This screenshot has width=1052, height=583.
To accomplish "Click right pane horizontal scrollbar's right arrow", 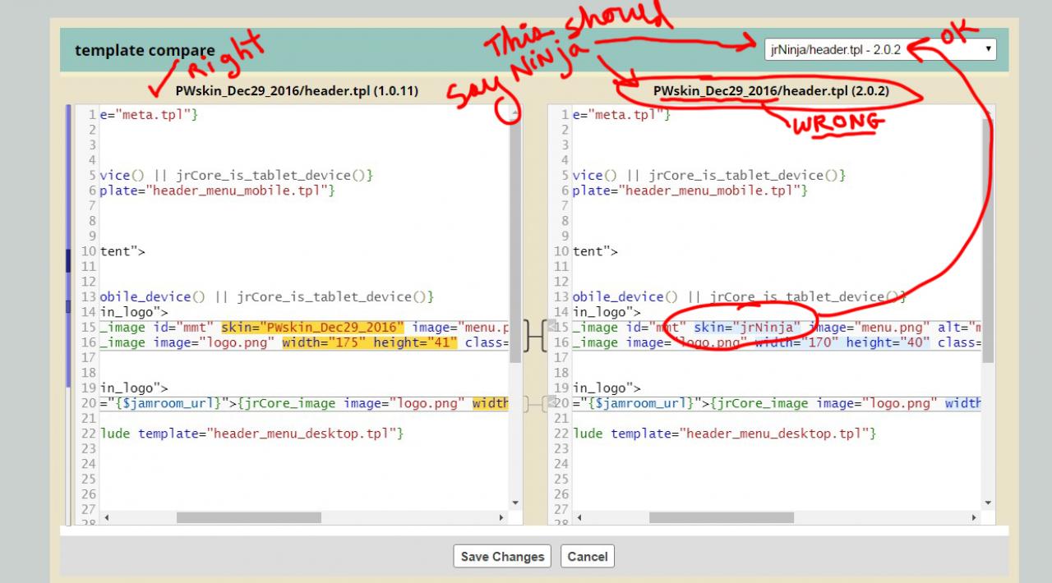I will (x=974, y=518).
